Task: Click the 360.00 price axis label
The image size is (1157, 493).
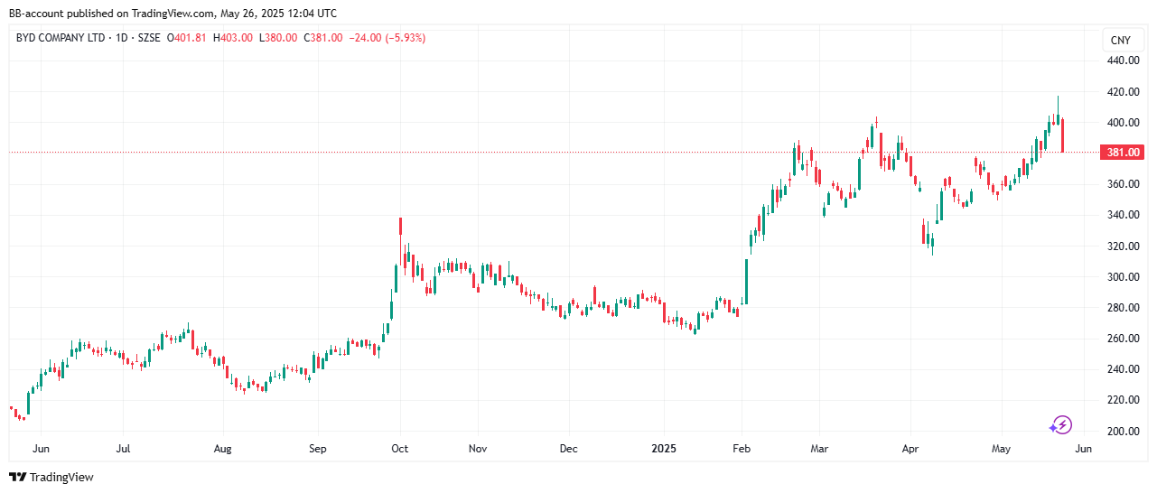Action: 1125,184
